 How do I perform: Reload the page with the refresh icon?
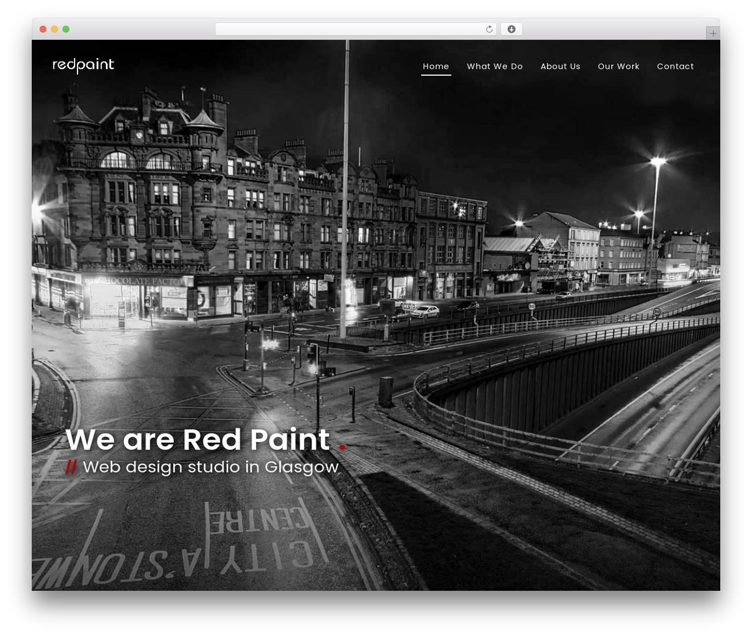pos(489,29)
